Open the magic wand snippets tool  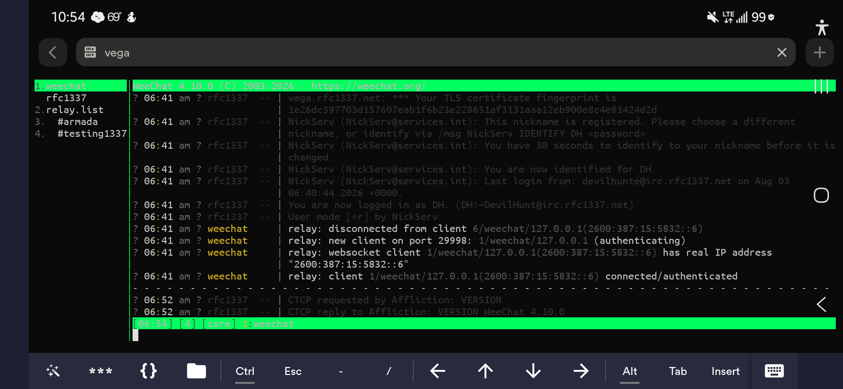pyautogui.click(x=53, y=371)
